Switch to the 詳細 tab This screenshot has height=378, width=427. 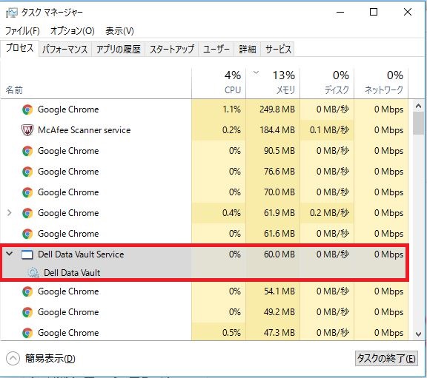click(248, 49)
